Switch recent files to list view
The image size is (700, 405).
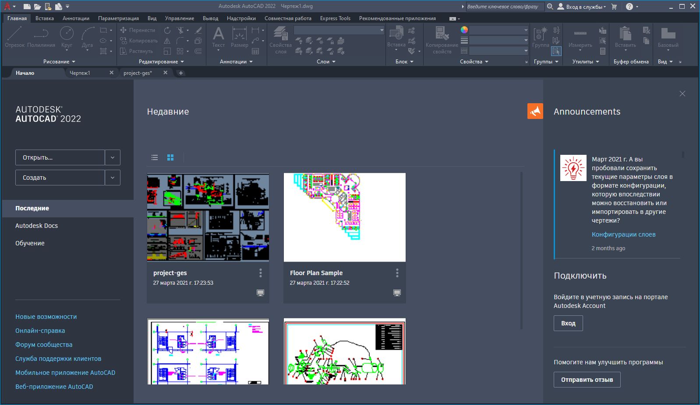coord(155,157)
